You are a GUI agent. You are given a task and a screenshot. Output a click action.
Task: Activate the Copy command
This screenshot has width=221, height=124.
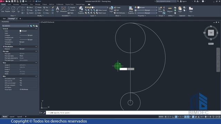pos(30,10)
